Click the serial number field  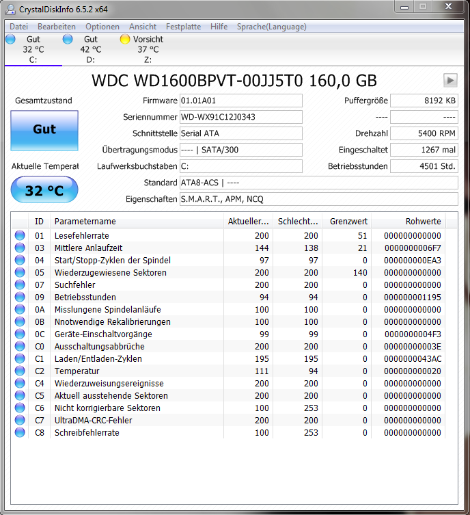(x=240, y=117)
